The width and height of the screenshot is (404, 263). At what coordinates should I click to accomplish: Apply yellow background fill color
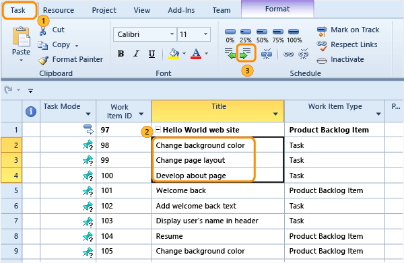click(174, 54)
